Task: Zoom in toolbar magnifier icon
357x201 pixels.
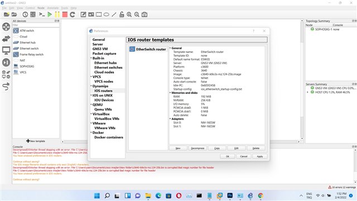Action: tap(129, 15)
